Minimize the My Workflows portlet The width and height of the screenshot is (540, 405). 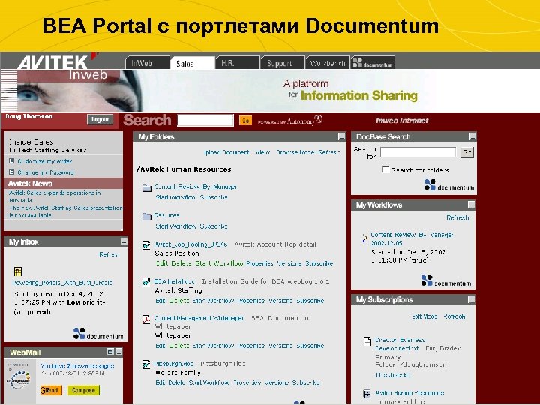coord(471,205)
